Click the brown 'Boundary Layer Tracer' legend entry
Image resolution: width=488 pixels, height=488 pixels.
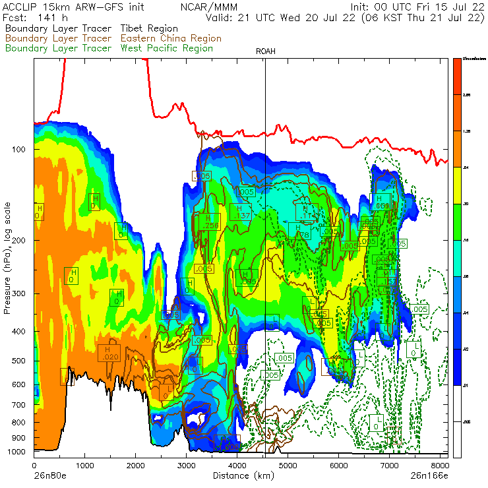click(59, 38)
